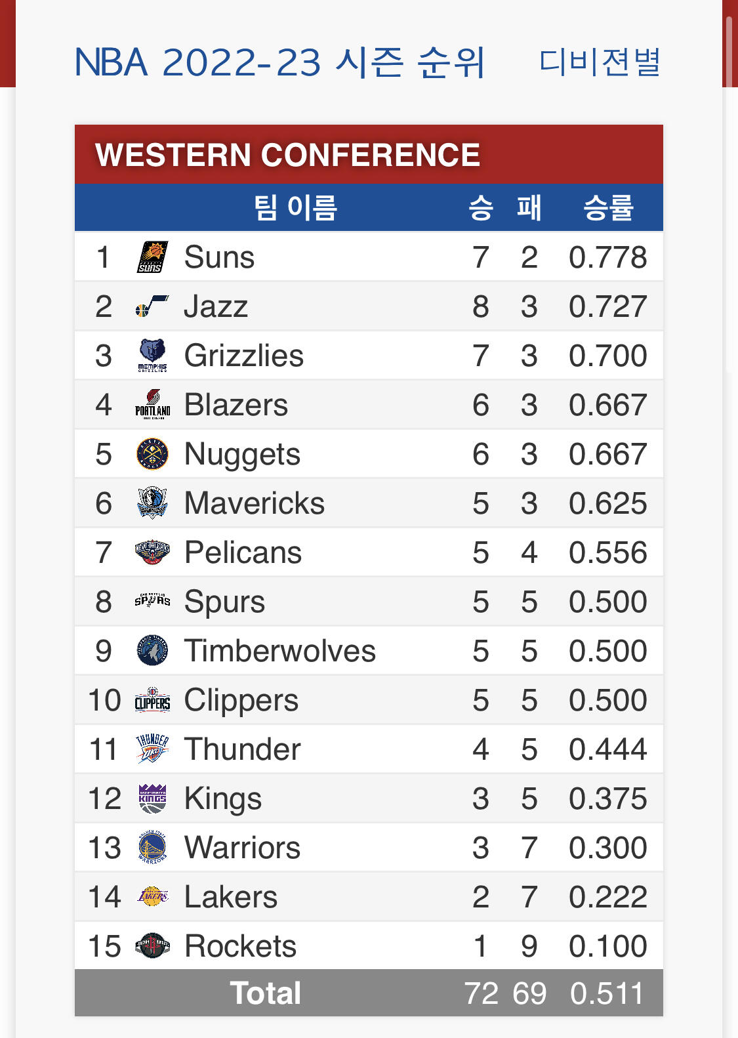738x1038 pixels.
Task: Open the Timberwolves team name link
Action: (x=279, y=651)
